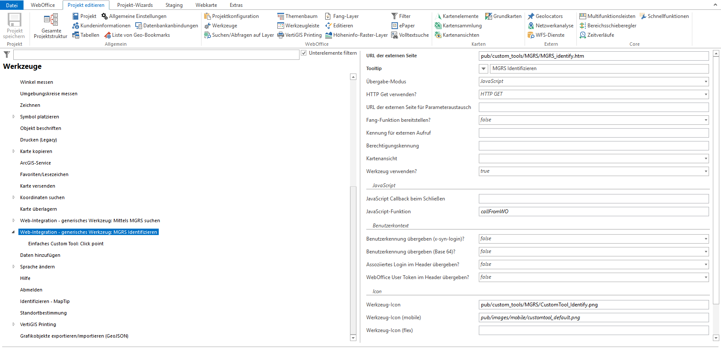
Task: Open VertiGIS Printing in the ribbon
Action: coord(300,35)
